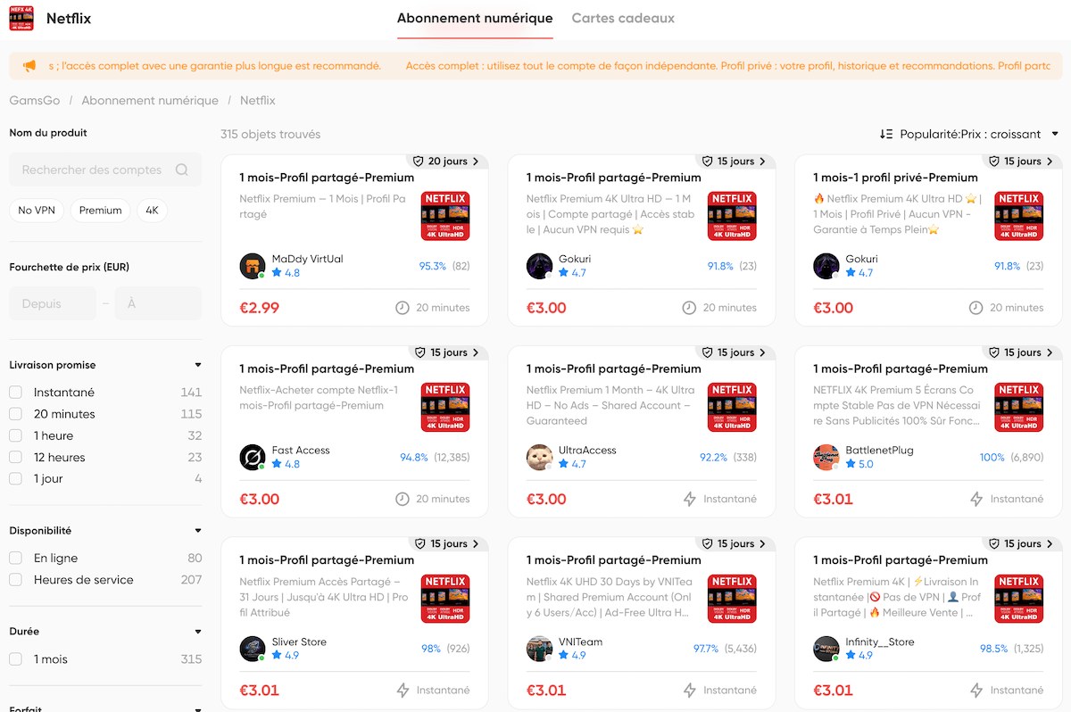Viewport: 1071px width, 712px height.
Task: Enable the Instantané delivery filter
Action: pyautogui.click(x=15, y=393)
